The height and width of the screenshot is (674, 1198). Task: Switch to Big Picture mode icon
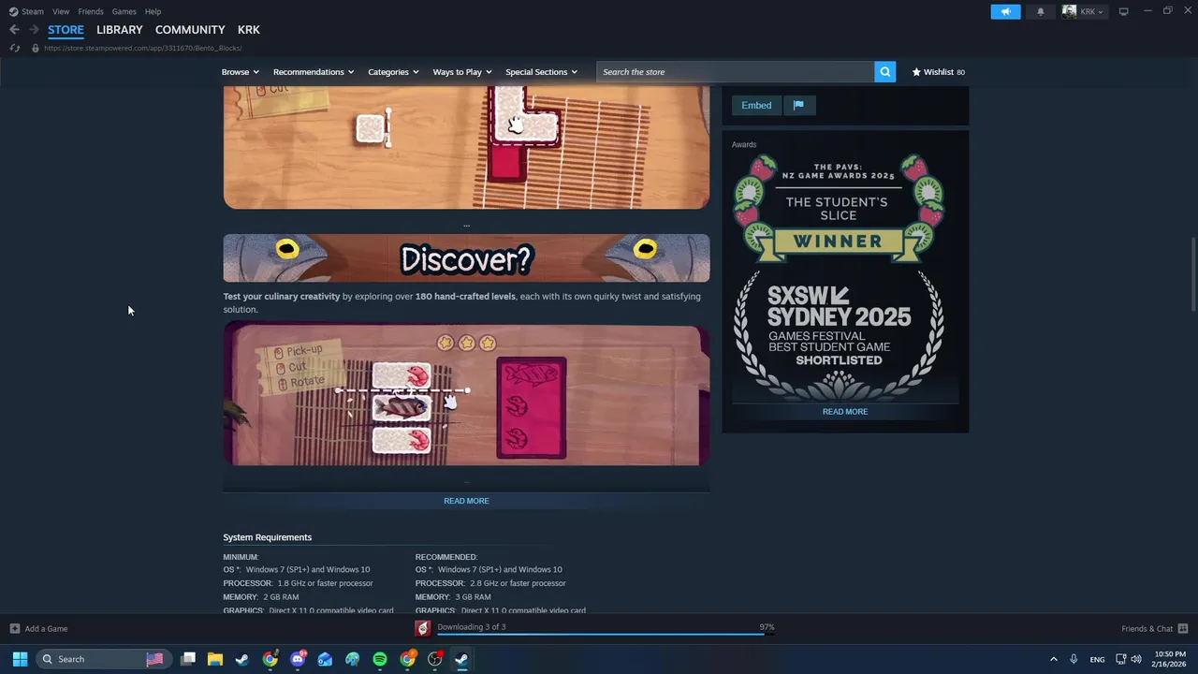coord(1124,11)
